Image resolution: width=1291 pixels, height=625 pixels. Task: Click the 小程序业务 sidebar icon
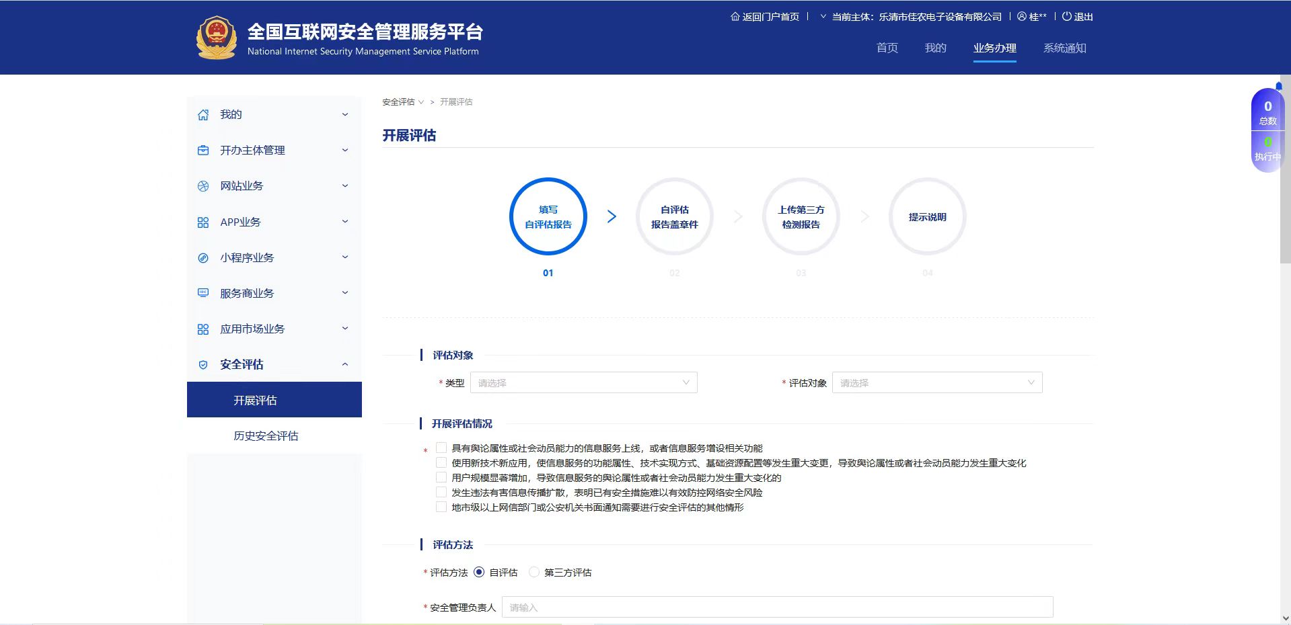tap(204, 257)
